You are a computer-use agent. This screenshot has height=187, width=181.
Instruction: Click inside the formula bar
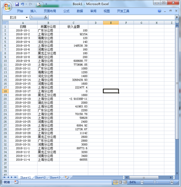tap(112, 18)
